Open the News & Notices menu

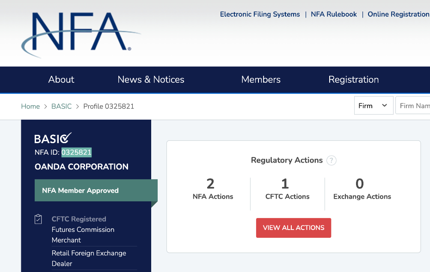(151, 79)
